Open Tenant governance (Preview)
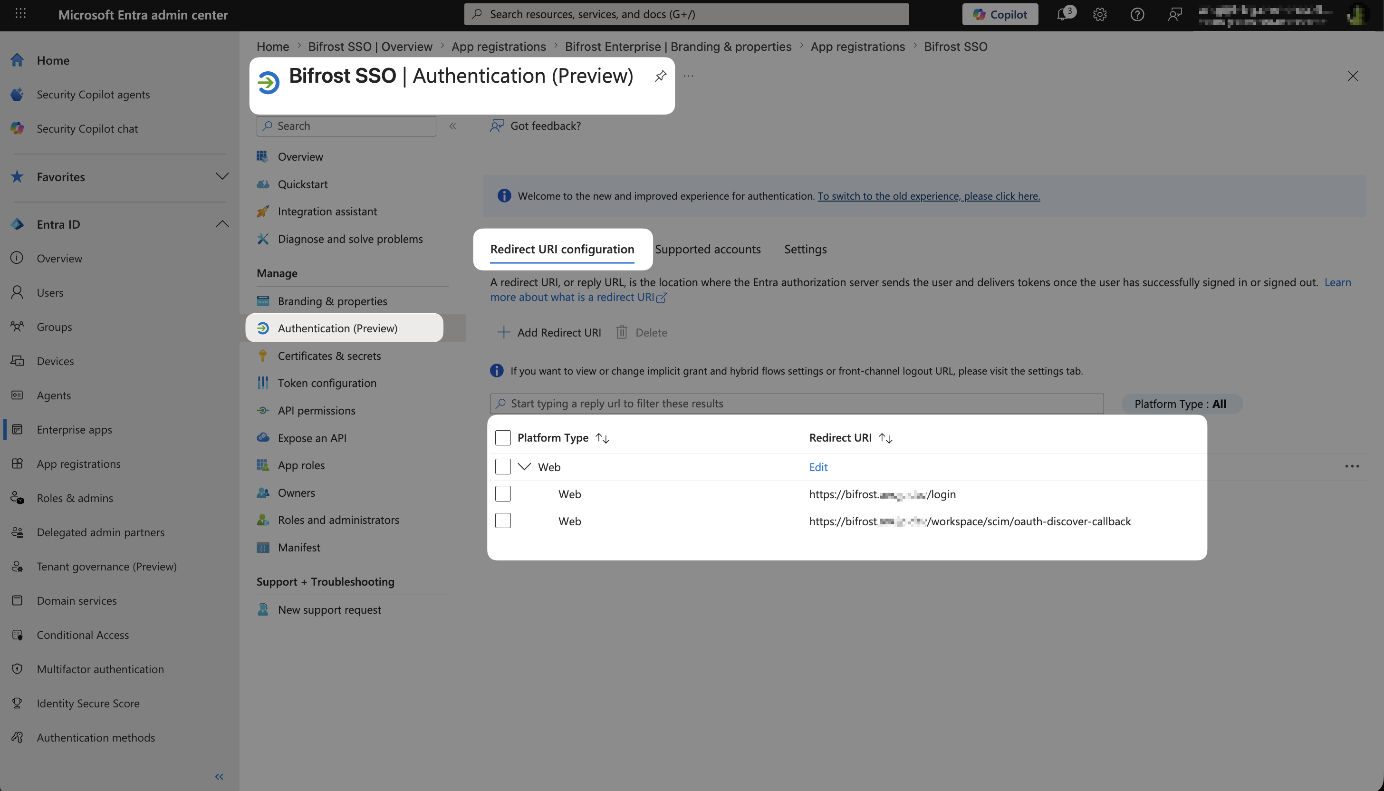 click(x=106, y=567)
